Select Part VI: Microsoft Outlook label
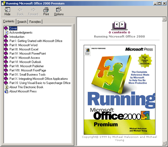The width and height of the screenshot is (168, 147). point(25,62)
